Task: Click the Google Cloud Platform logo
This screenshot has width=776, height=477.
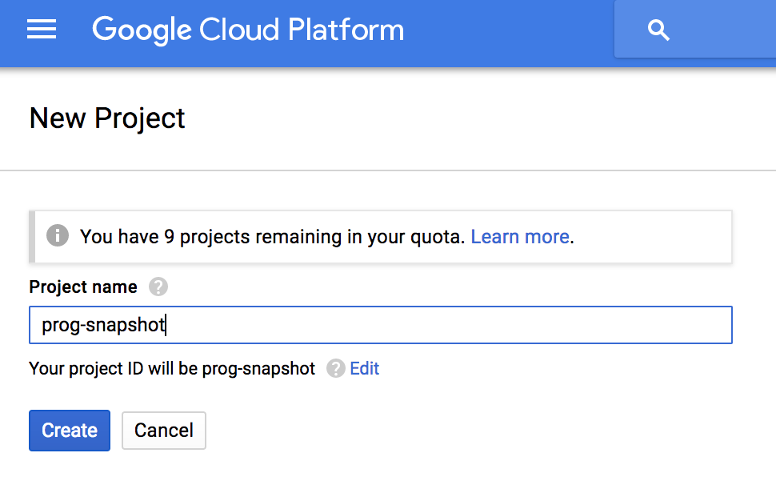Action: (248, 30)
